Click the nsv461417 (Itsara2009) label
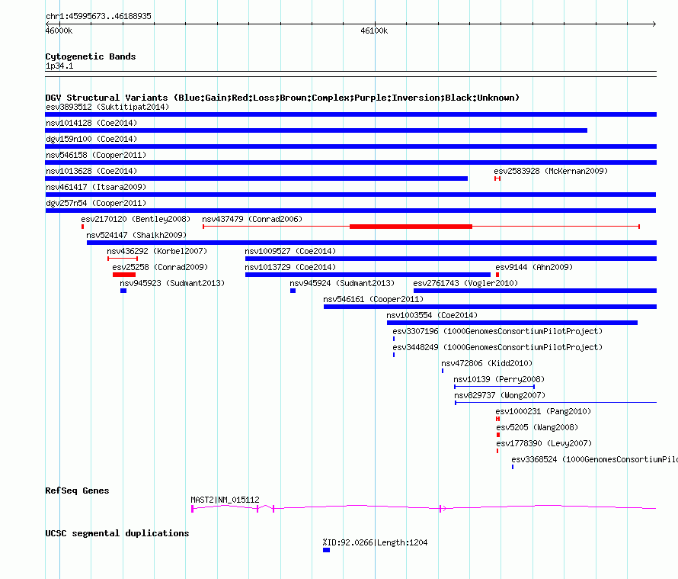Image resolution: width=678 pixels, height=579 pixels. pos(96,187)
